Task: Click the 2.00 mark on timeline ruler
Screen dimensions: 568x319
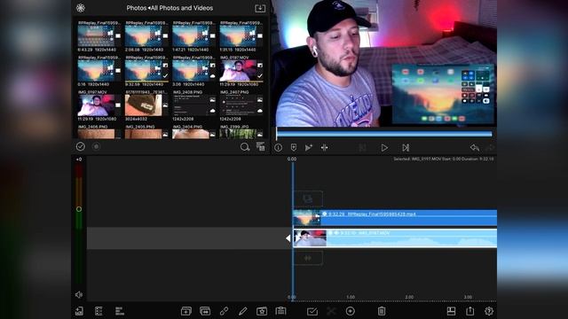Action: click(409, 297)
